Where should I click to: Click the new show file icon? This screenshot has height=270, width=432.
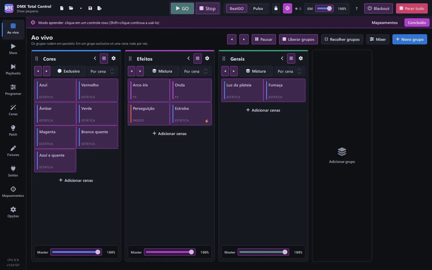[x=61, y=8]
